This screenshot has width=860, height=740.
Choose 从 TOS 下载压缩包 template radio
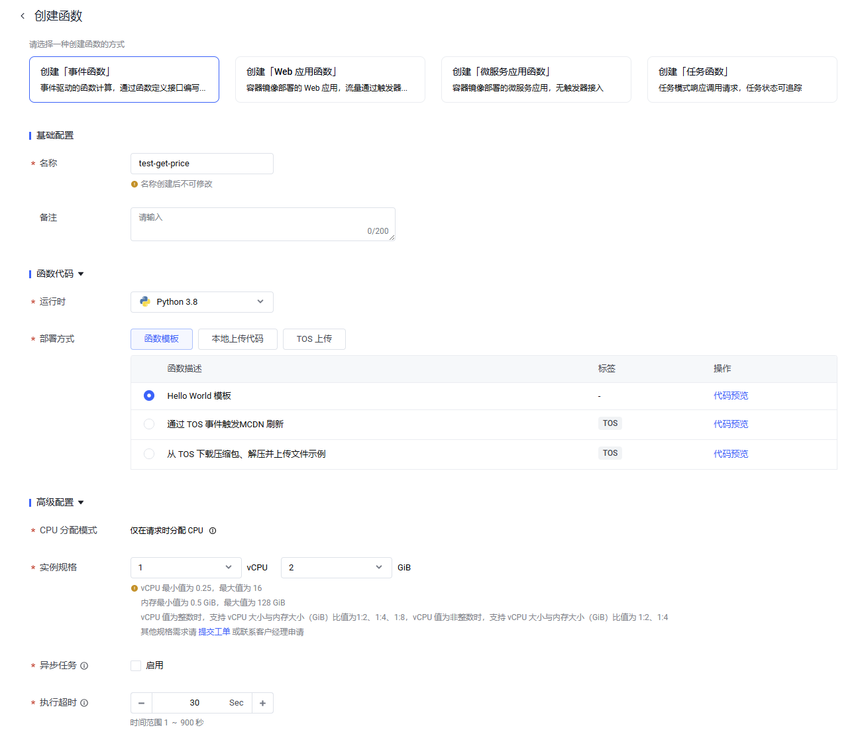pyautogui.click(x=149, y=454)
